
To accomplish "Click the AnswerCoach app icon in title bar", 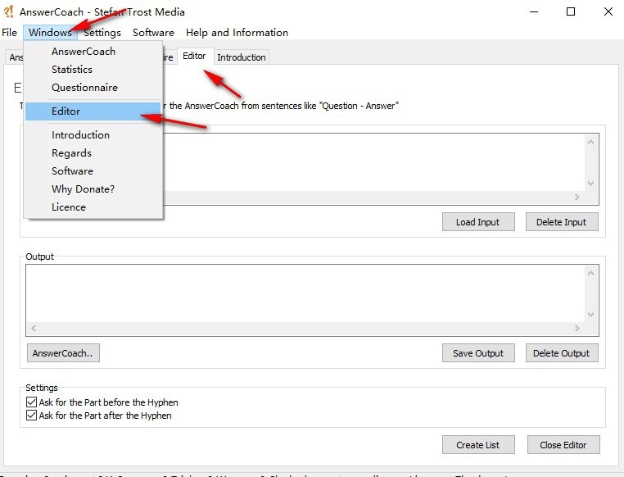I will tap(9, 11).
